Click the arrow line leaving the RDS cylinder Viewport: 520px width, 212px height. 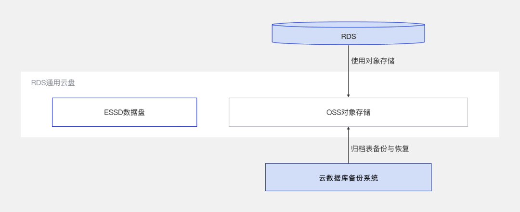(348, 72)
